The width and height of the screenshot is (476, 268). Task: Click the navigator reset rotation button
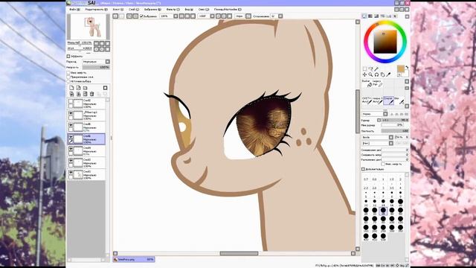click(x=107, y=49)
